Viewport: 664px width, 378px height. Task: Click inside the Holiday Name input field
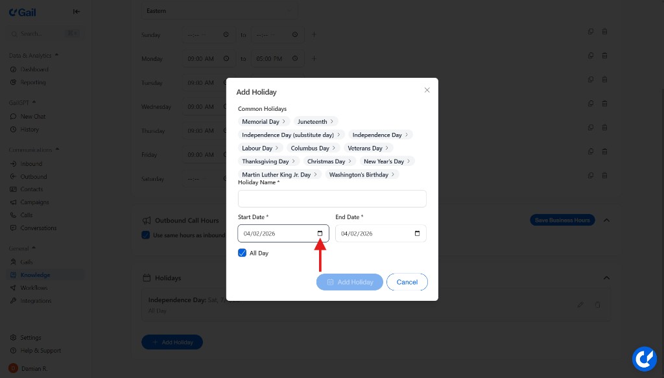coord(332,198)
